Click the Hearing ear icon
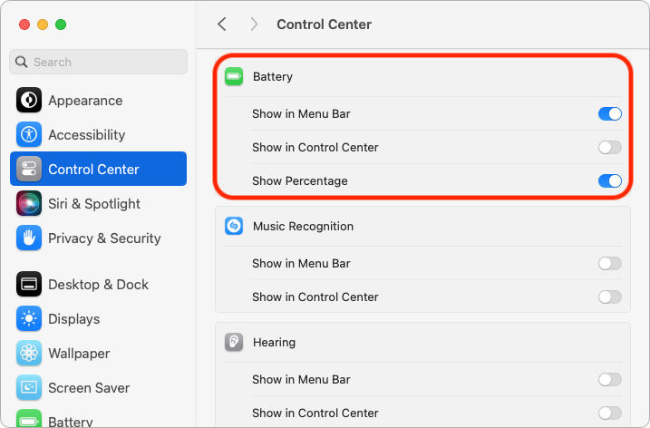 click(x=234, y=343)
